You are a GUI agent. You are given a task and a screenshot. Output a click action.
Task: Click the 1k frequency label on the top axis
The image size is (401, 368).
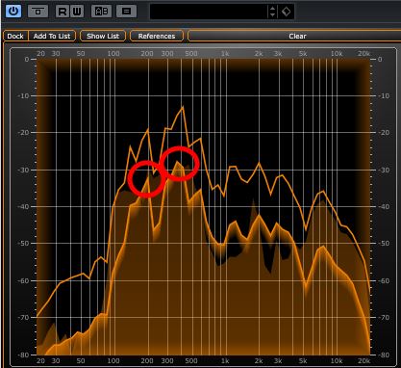pyautogui.click(x=225, y=54)
